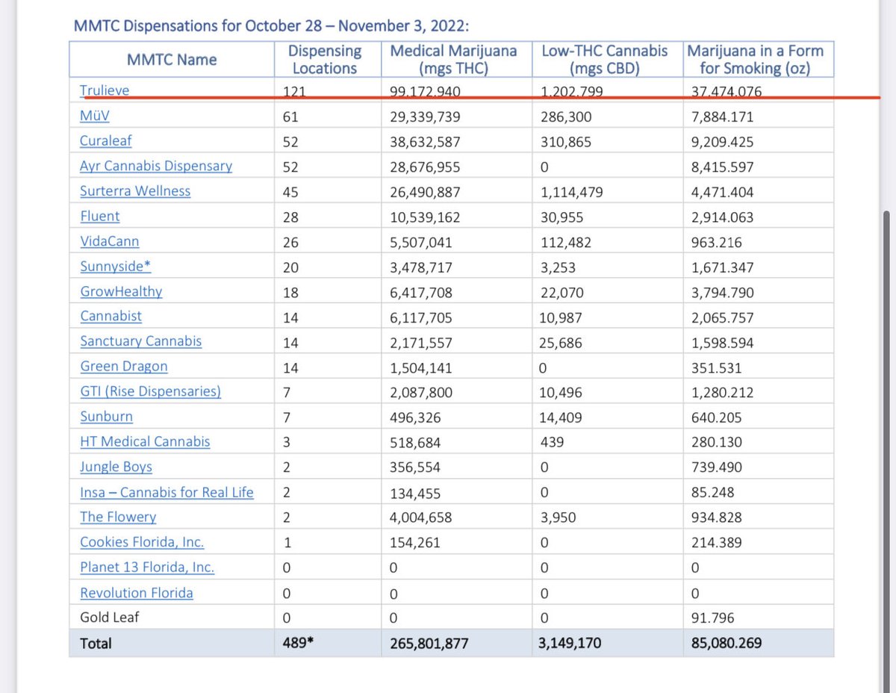The width and height of the screenshot is (896, 693).
Task: Open the VidaCann link
Action: click(110, 241)
